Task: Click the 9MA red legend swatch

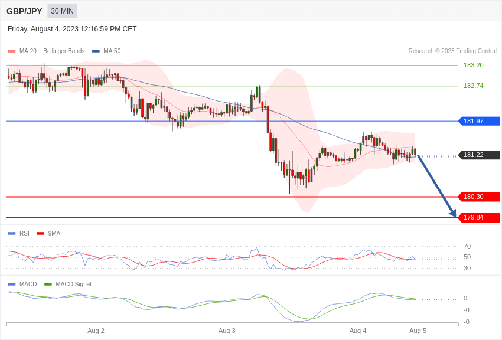Action: pyautogui.click(x=41, y=234)
